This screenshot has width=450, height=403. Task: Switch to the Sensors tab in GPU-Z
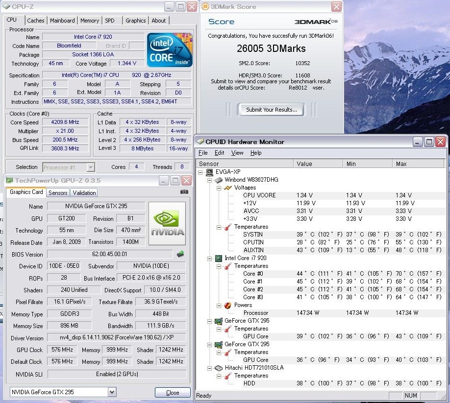click(x=58, y=193)
